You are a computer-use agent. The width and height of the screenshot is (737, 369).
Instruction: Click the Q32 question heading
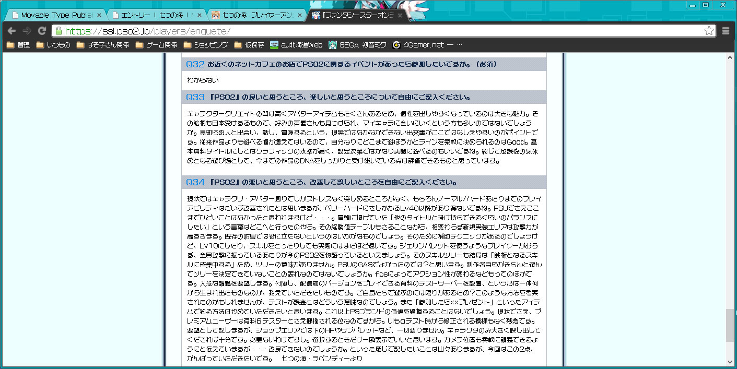pos(364,64)
